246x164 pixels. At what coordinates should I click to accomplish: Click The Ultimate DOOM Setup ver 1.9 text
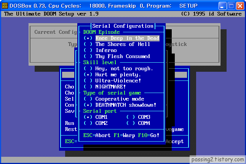coord(51,14)
